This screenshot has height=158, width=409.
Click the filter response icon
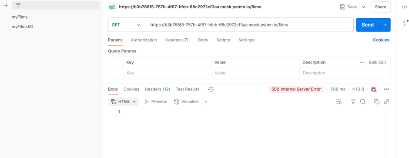(x=353, y=102)
